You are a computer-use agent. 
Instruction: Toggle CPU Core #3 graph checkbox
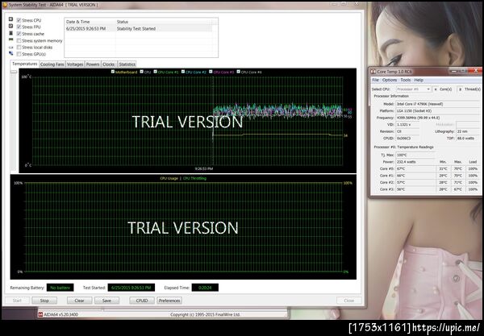point(211,72)
